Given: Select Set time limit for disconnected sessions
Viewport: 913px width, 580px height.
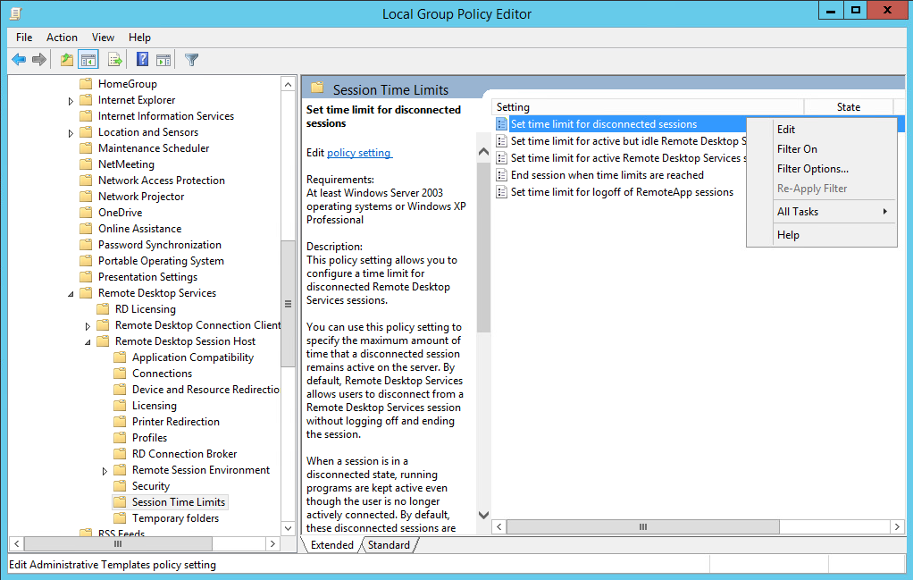Looking at the screenshot, I should click(x=604, y=124).
